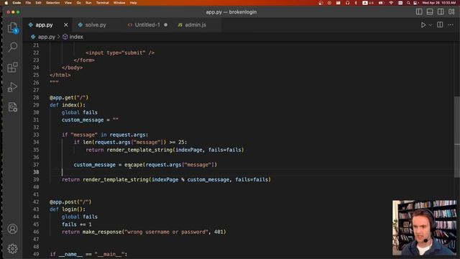Click '<input type="submit" />' on line 22
The height and width of the screenshot is (259, 460).
[120, 53]
